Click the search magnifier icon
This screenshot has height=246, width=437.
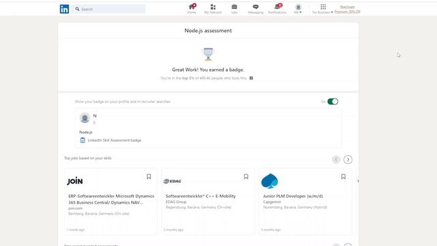(77, 9)
